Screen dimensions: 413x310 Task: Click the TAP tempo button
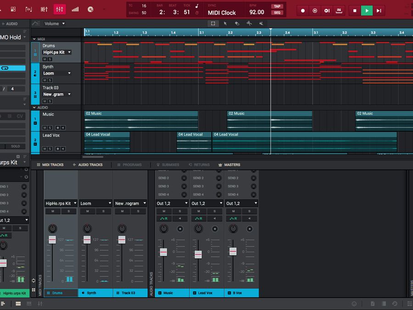(x=277, y=6)
